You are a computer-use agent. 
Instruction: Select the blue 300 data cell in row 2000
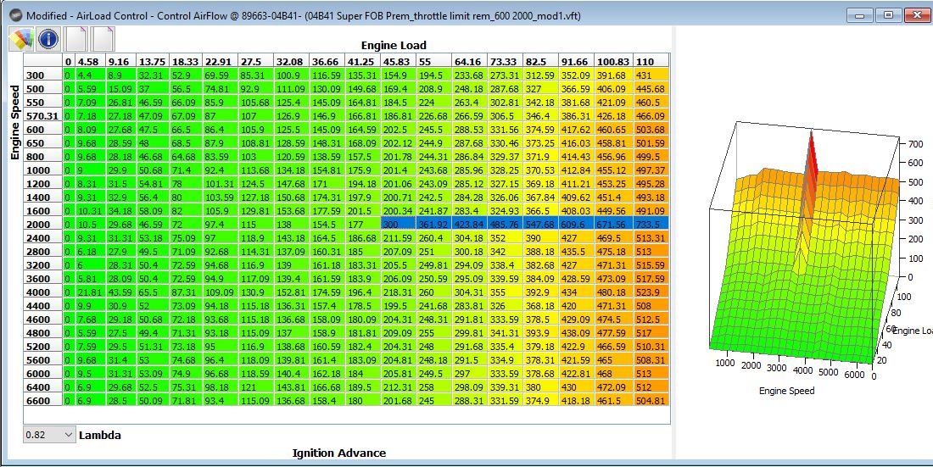pyautogui.click(x=398, y=225)
